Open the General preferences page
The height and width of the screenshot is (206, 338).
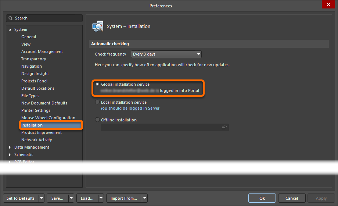pos(29,37)
